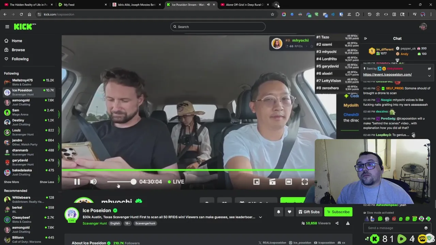
Task: Enable notifications with bell button
Action: coord(279,212)
